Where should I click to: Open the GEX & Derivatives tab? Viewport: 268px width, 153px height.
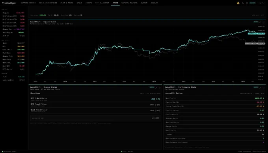[x=48, y=3]
